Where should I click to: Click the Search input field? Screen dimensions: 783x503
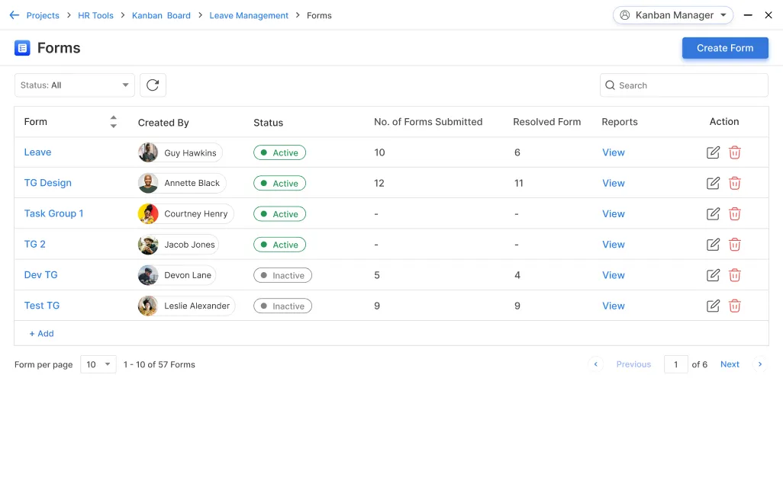click(x=684, y=85)
